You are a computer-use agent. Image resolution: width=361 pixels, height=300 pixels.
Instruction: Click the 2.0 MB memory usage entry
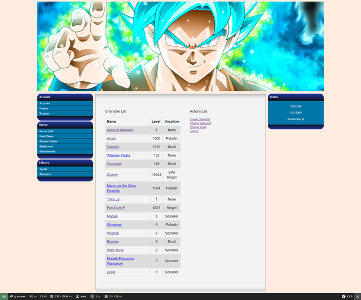(x=43, y=297)
